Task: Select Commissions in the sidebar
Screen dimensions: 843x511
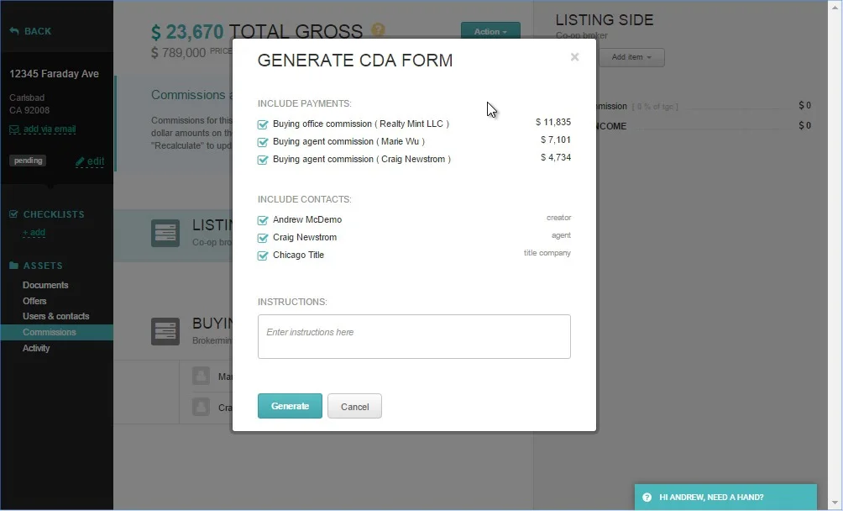Action: click(x=56, y=333)
